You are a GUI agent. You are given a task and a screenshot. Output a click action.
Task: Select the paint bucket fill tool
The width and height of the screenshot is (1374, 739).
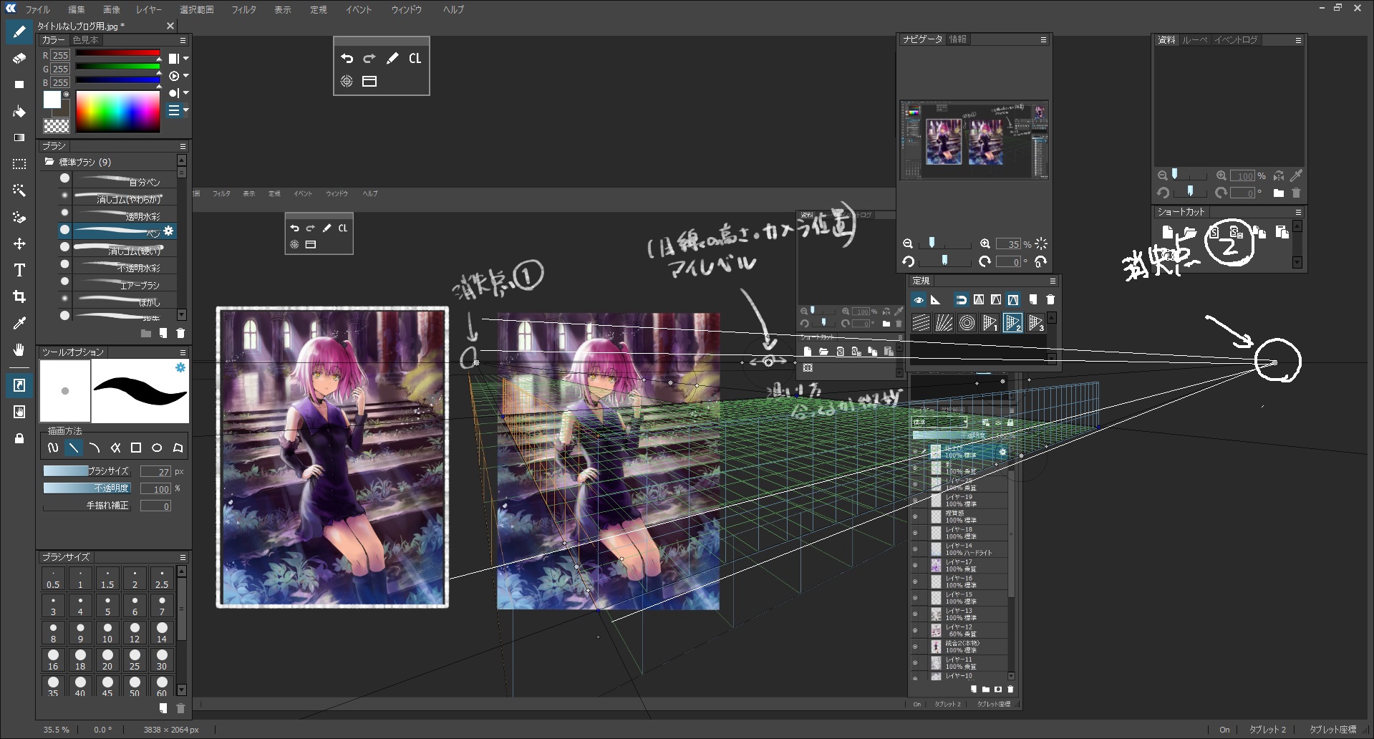coord(19,111)
